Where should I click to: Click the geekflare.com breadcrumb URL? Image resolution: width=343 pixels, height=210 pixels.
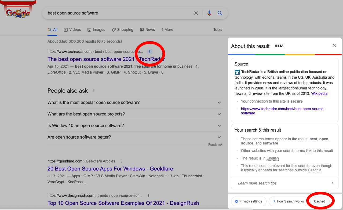[x=81, y=161]
